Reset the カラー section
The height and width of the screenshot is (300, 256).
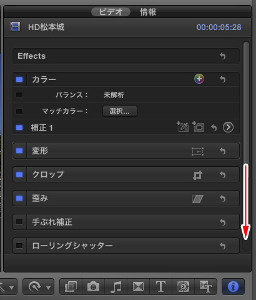click(223, 79)
